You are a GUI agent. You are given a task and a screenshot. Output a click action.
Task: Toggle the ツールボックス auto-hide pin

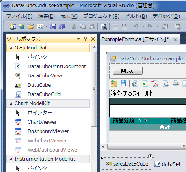(85, 39)
